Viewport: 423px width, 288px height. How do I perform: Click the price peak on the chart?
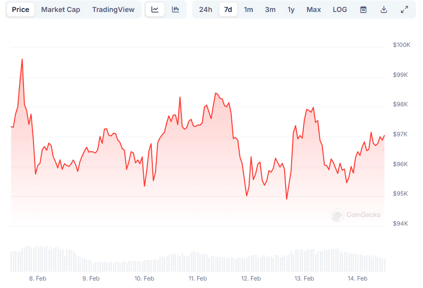coord(22,59)
